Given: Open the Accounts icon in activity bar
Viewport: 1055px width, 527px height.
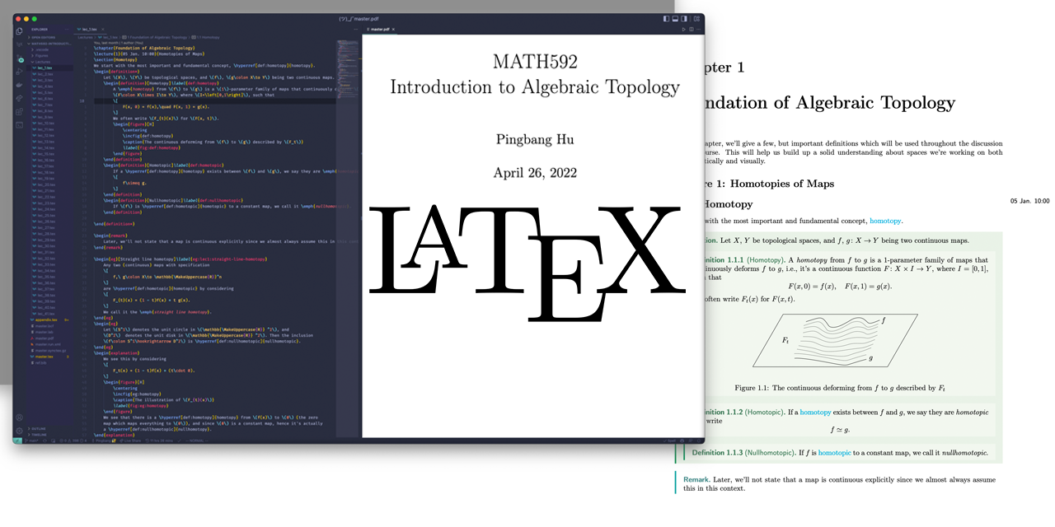Looking at the screenshot, I should 19,417.
